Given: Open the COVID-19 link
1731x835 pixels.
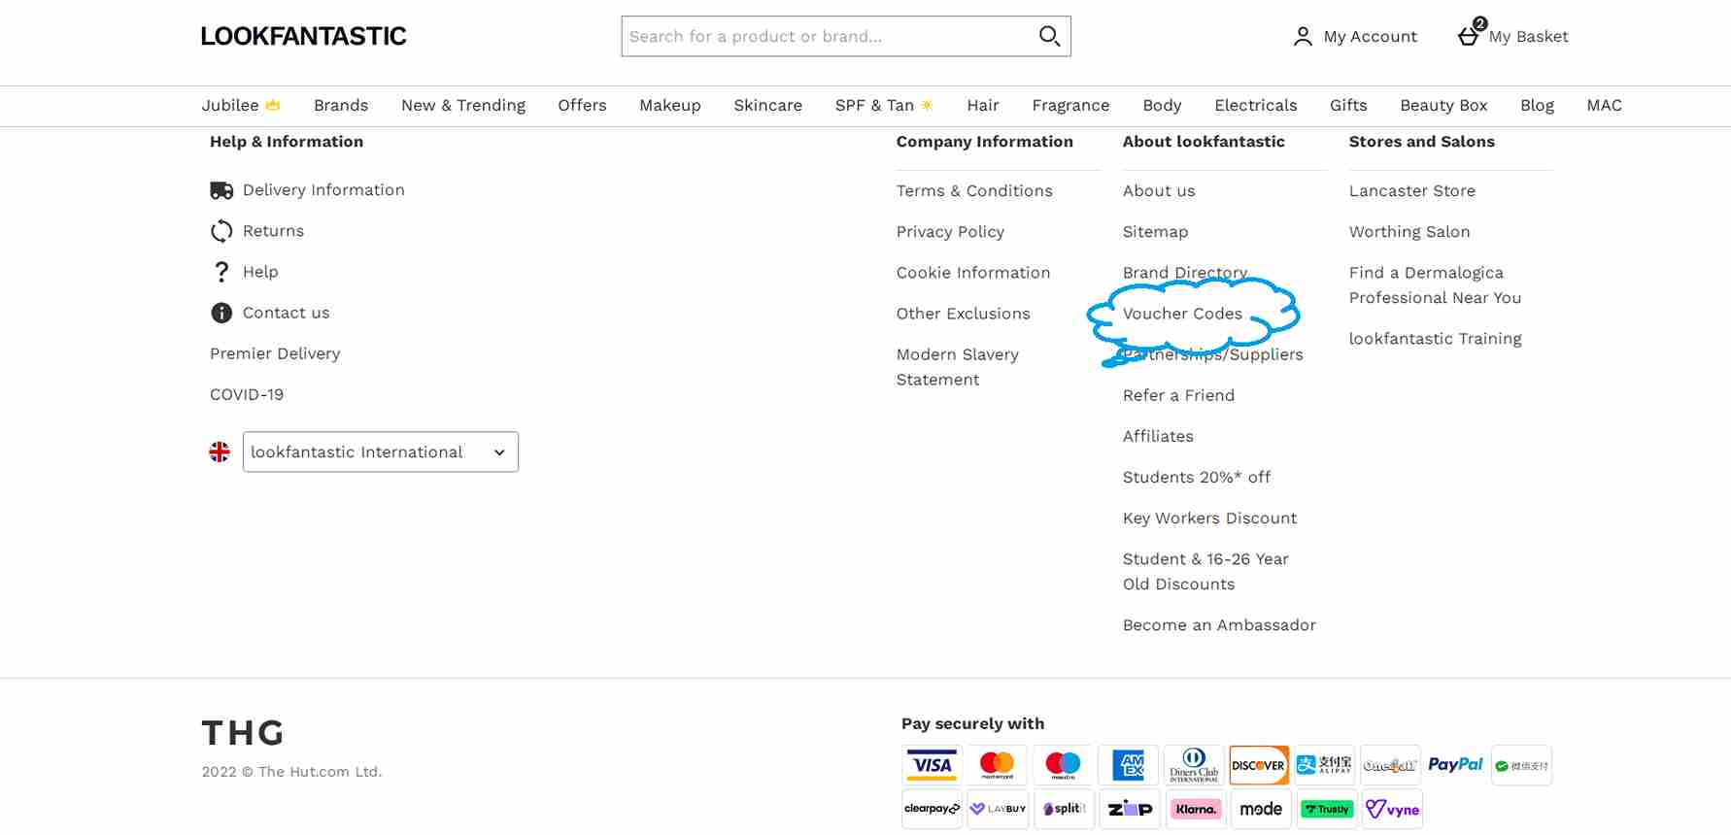Looking at the screenshot, I should pos(247,394).
